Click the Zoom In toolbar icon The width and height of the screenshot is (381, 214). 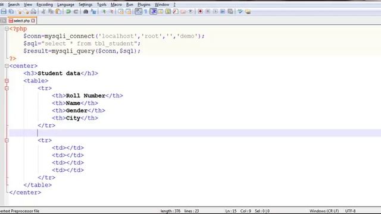104,11
